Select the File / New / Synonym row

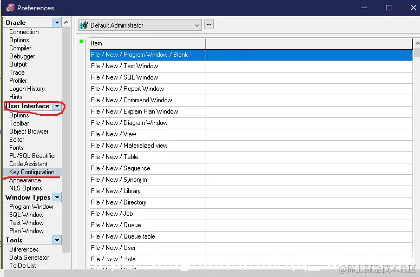pos(251,180)
